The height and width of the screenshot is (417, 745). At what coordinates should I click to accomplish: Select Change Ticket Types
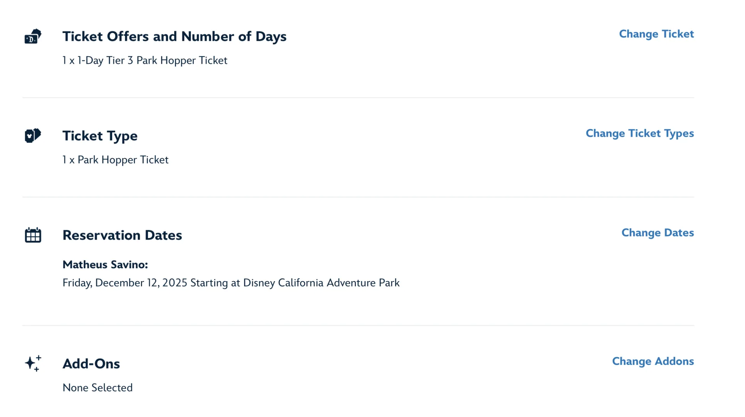point(639,134)
